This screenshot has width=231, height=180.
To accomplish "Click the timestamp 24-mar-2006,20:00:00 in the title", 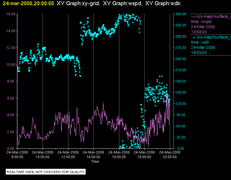I will 28,3.
